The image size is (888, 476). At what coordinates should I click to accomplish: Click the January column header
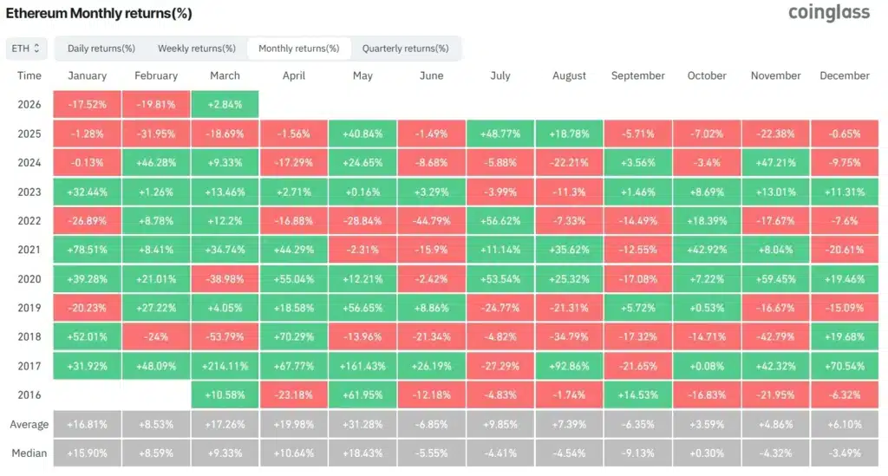(x=88, y=75)
